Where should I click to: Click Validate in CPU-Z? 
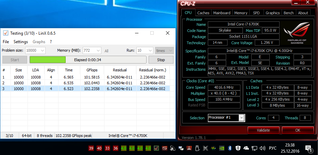coord(263,130)
